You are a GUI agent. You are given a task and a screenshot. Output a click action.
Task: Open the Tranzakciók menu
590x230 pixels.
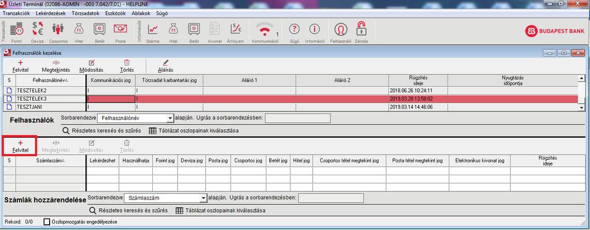(x=16, y=13)
